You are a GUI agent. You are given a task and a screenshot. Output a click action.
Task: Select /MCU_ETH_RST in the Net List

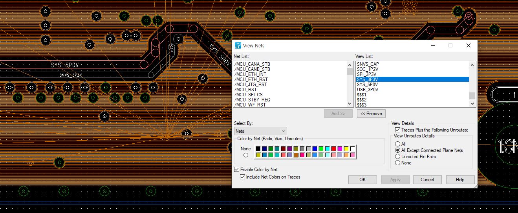251,79
